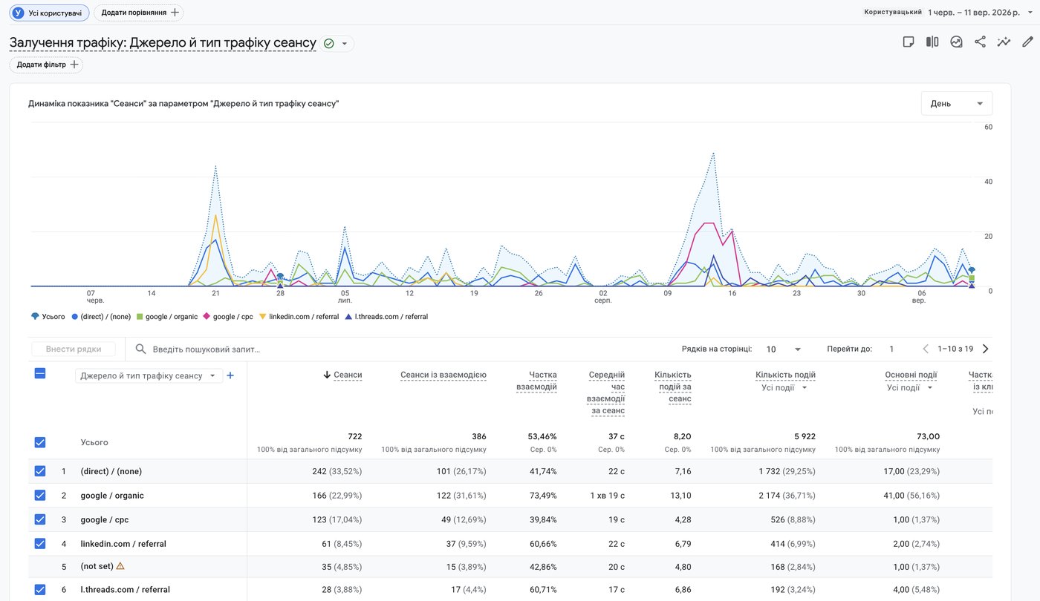Click the pencil edit report icon

tap(1027, 42)
